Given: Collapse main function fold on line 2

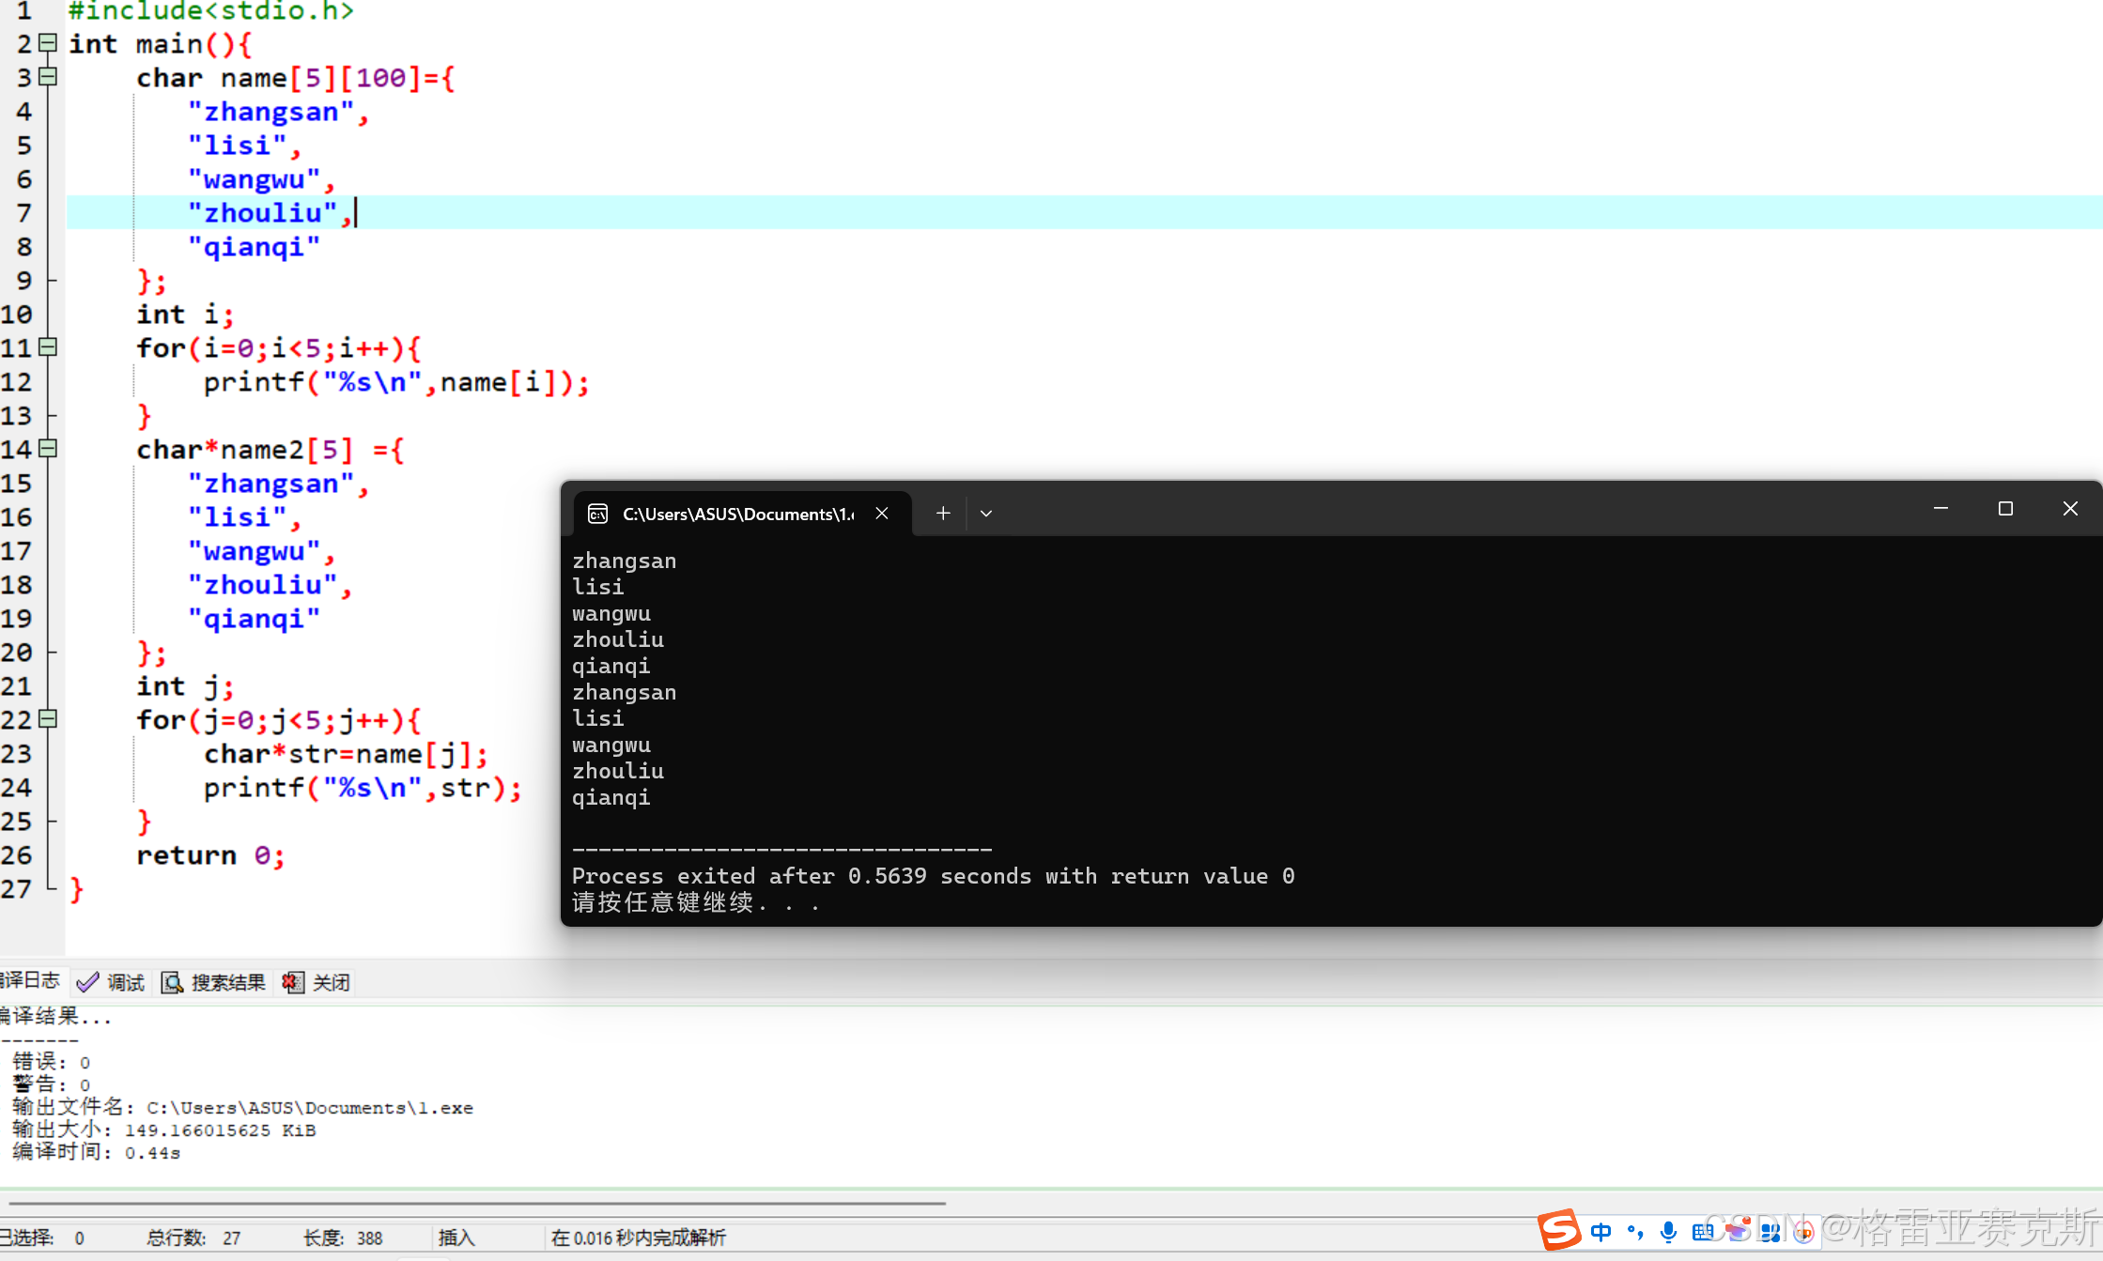Looking at the screenshot, I should (x=48, y=43).
